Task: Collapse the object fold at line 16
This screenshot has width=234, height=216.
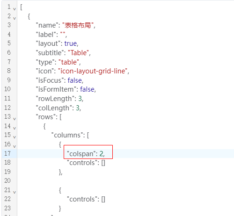Action: coord(15,146)
